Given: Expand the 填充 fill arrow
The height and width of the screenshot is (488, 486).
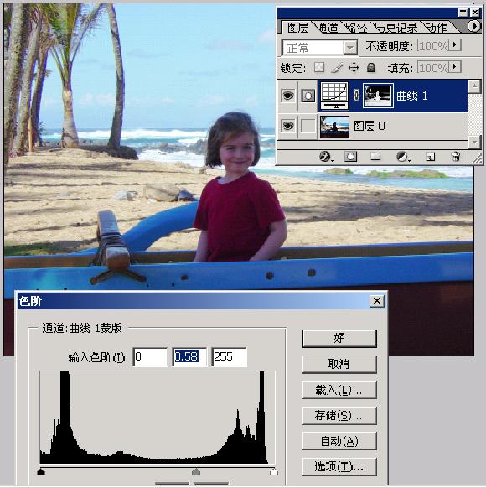Looking at the screenshot, I should pyautogui.click(x=455, y=67).
